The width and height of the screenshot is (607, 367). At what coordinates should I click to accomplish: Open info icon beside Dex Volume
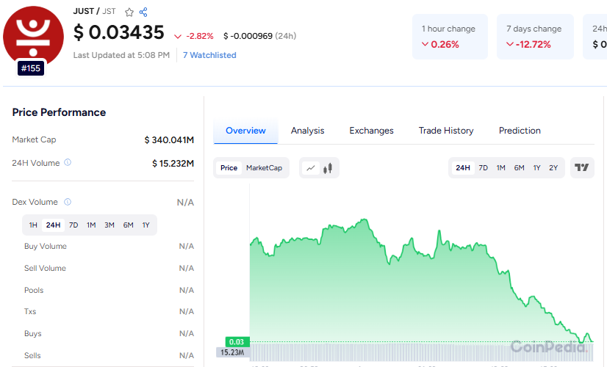pos(68,202)
